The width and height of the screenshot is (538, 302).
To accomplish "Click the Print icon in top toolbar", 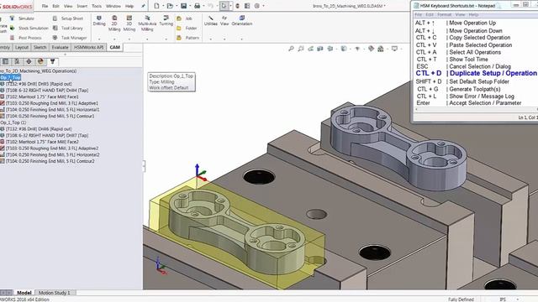I will (x=197, y=6).
